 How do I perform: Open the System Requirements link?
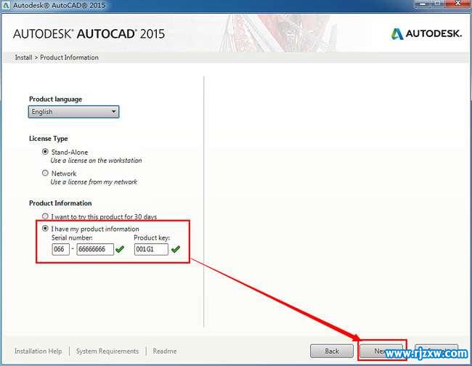click(x=107, y=351)
